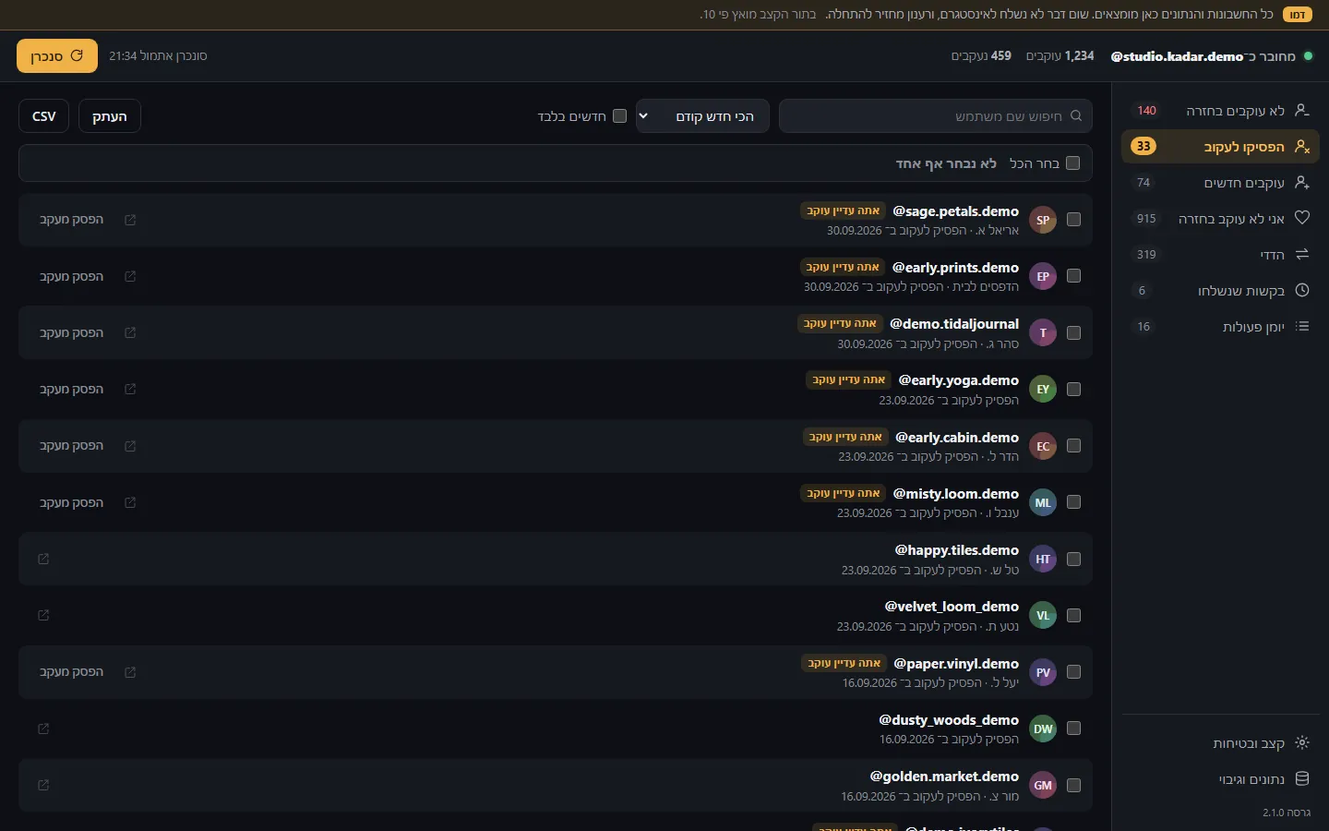Open the 'יומן פעולות' activity log tab
The width and height of the screenshot is (1329, 831).
tap(1220, 327)
